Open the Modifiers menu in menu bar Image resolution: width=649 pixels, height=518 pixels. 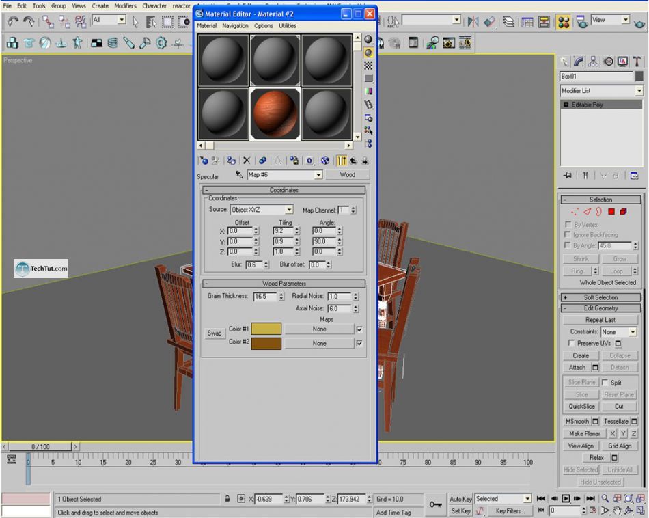pyautogui.click(x=125, y=5)
